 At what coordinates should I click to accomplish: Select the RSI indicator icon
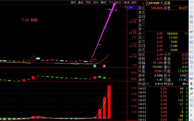(x=191, y=78)
